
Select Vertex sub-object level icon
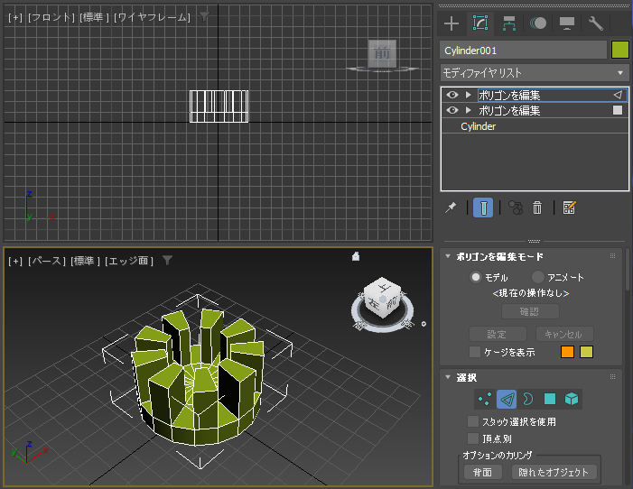click(x=484, y=399)
